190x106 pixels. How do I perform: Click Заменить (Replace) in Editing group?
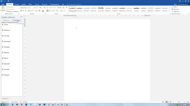[175, 9]
